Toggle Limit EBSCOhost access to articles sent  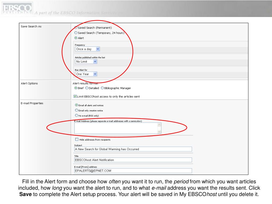(x=75, y=96)
